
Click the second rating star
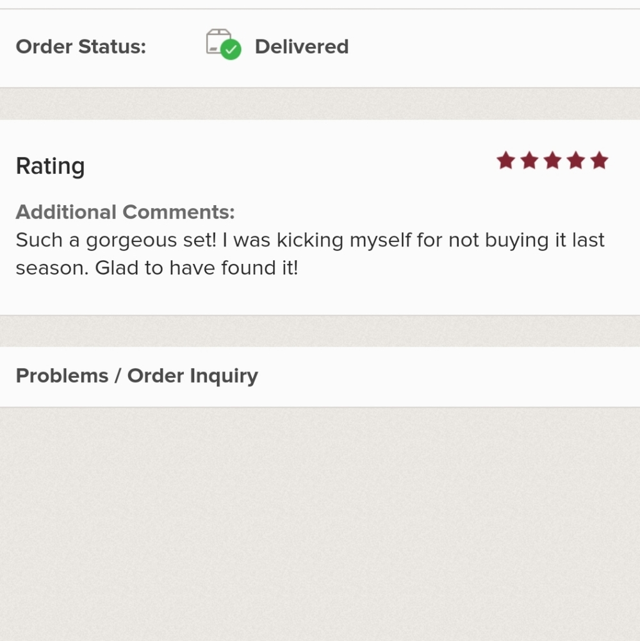(529, 161)
